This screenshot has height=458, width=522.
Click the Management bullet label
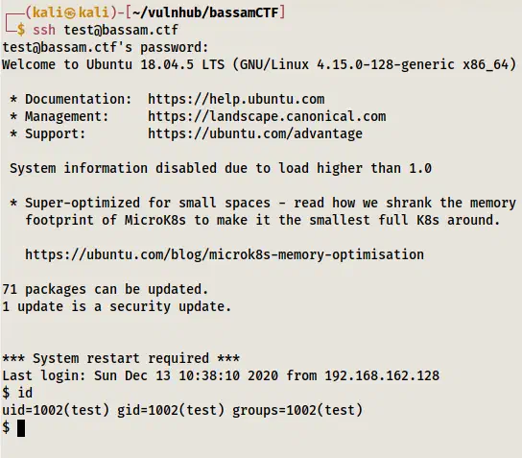click(67, 116)
